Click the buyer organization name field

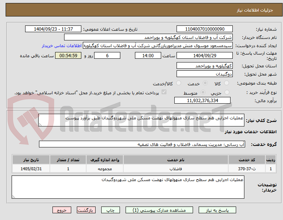[x=148, y=37]
